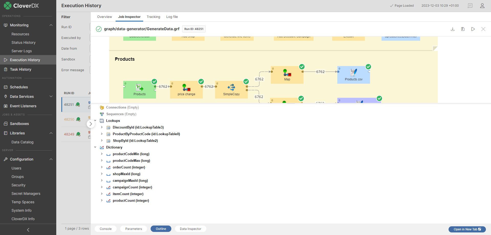Click Open in New Tab button
The image size is (491, 235).
467,229
